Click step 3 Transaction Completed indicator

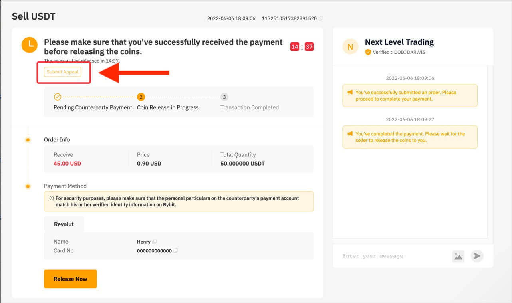point(224,97)
